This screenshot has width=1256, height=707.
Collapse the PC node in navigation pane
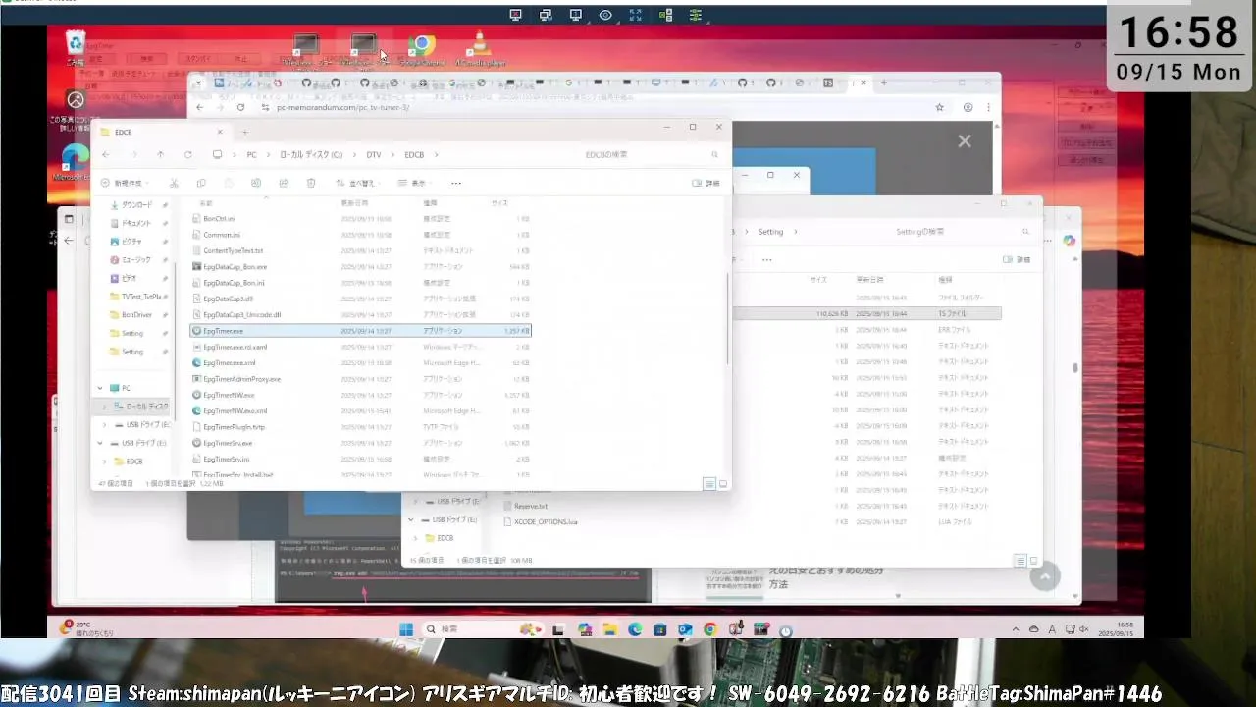pyautogui.click(x=100, y=388)
